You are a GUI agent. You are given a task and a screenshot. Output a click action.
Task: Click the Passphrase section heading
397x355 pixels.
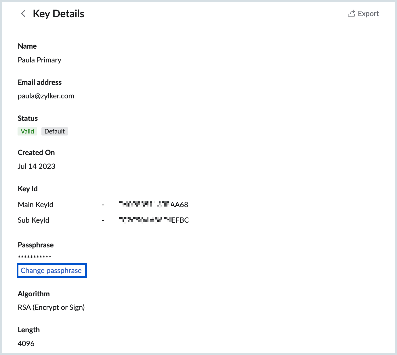[36, 245]
